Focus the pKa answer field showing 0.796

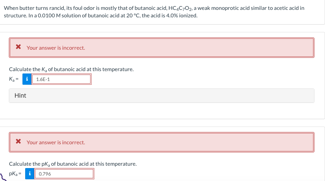tap(64, 174)
